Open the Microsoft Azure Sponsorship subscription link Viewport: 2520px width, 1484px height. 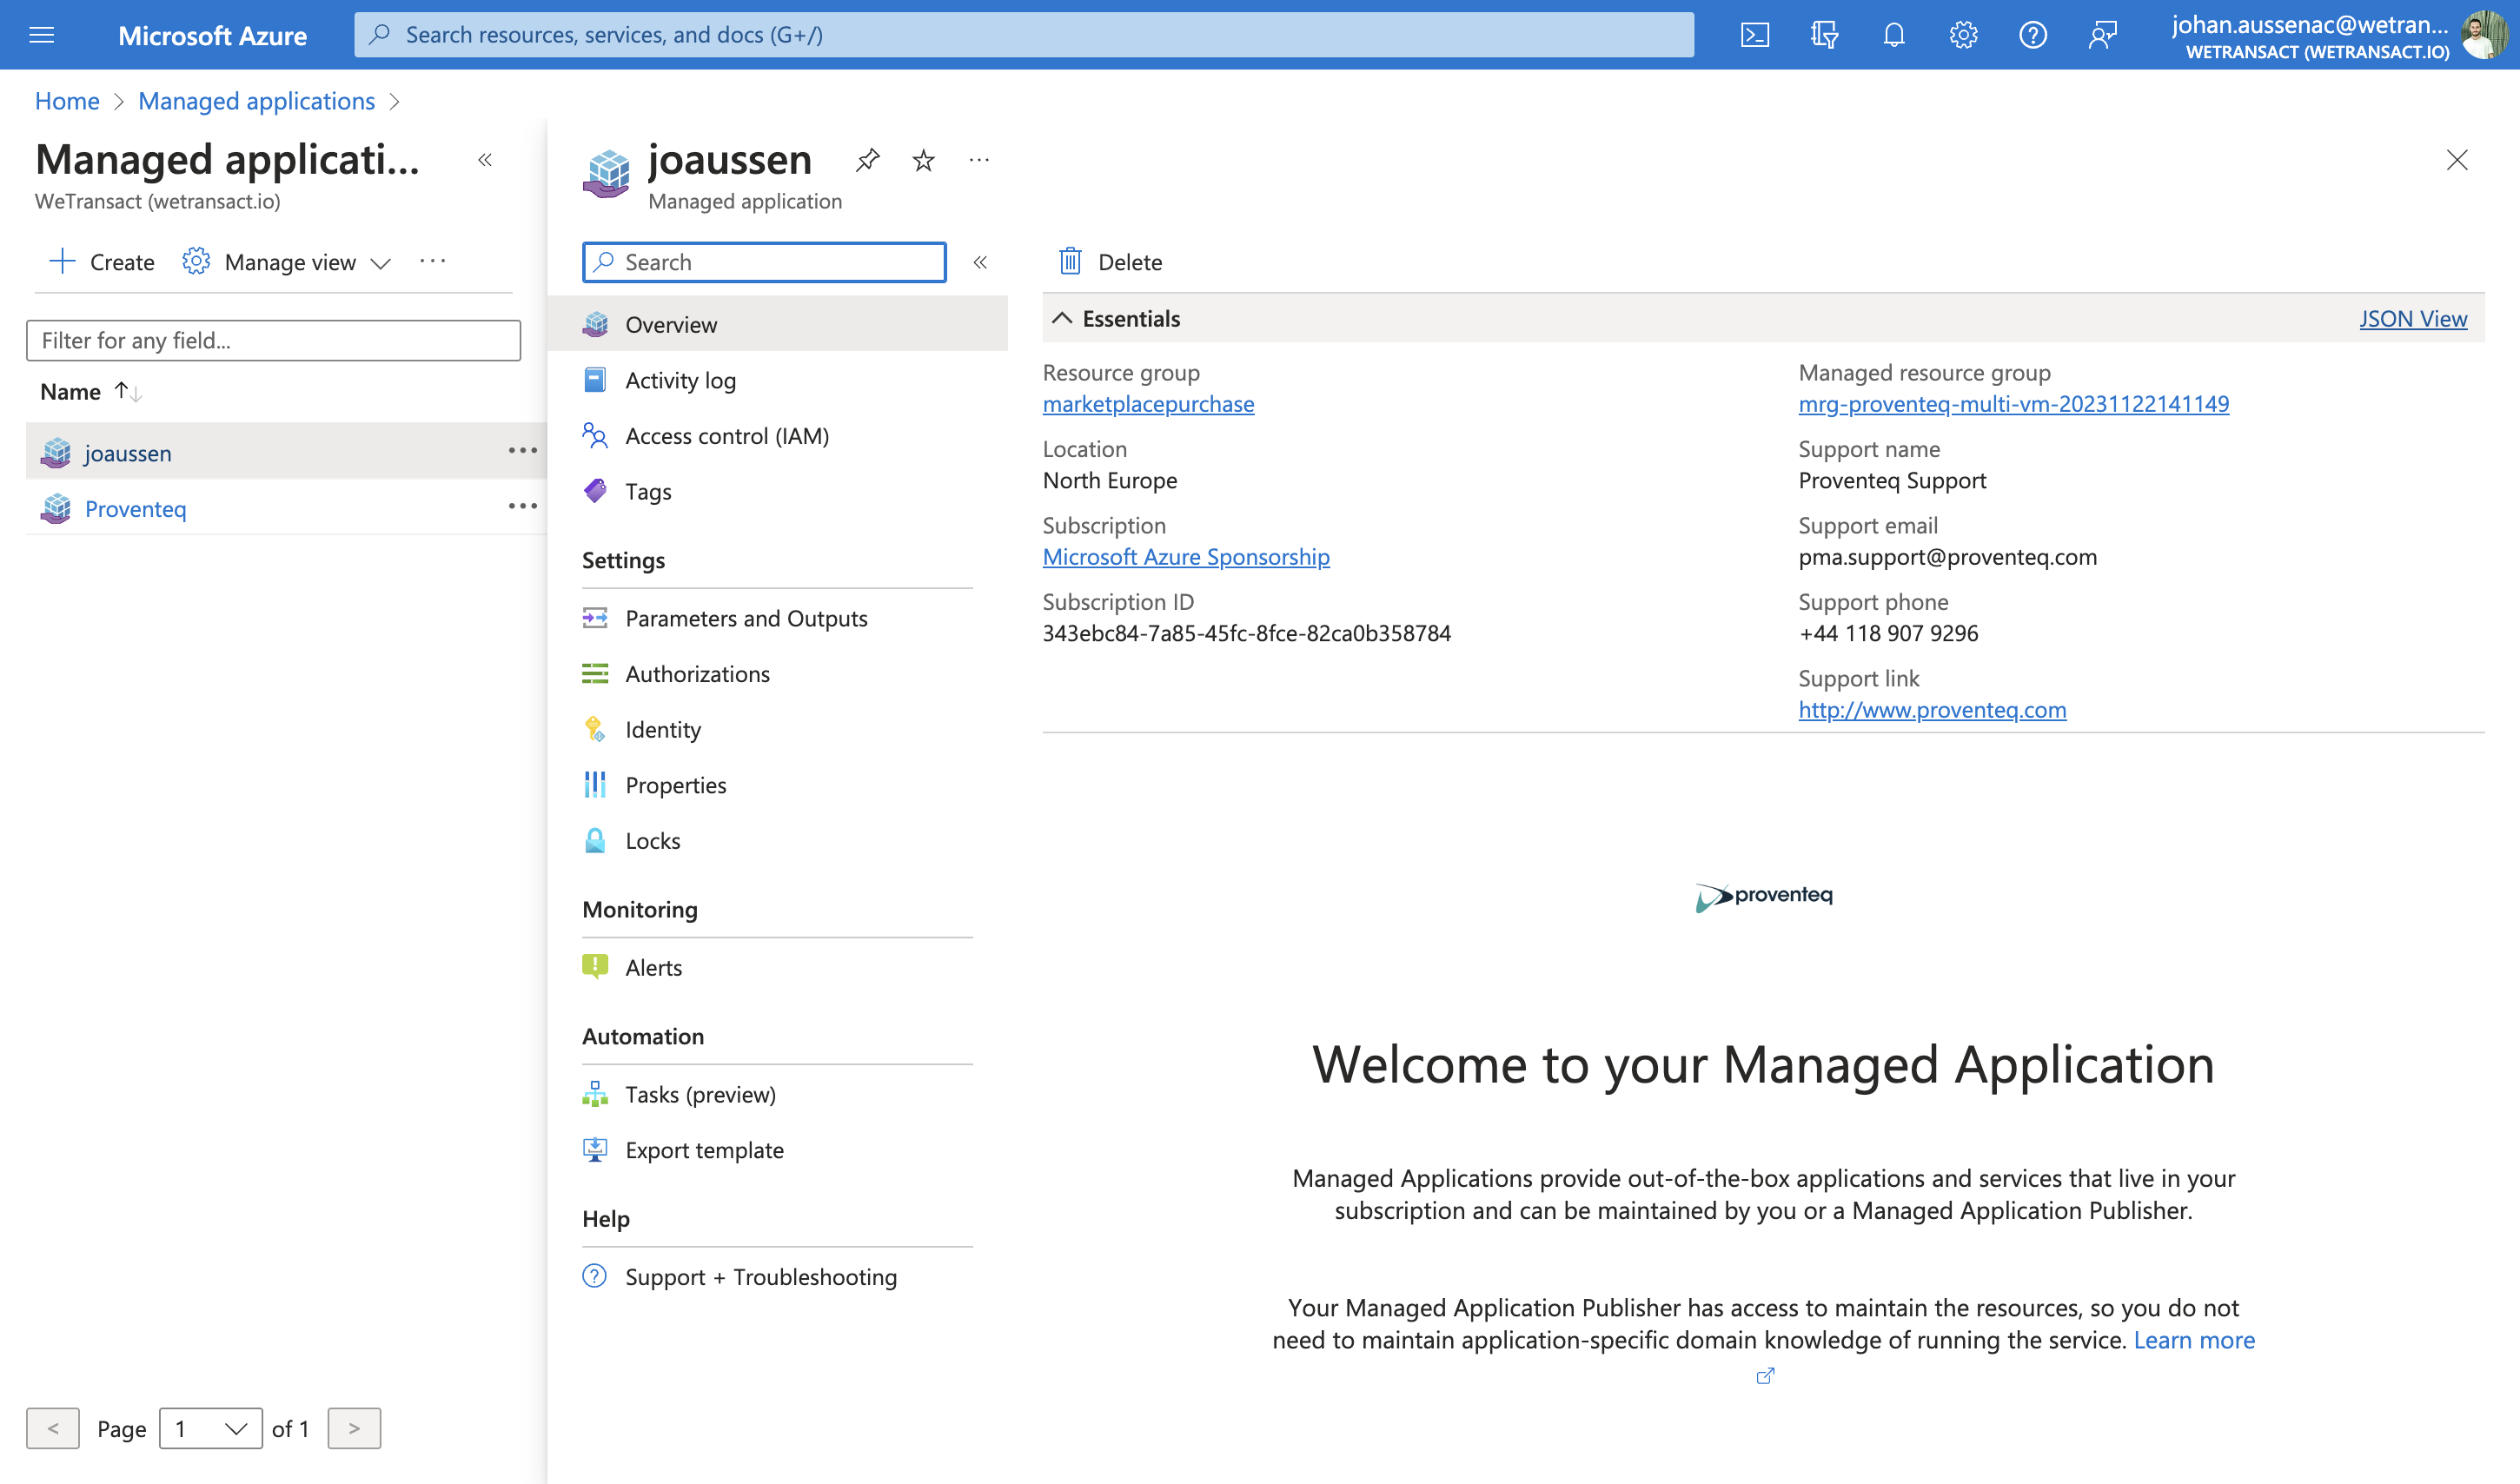tap(1186, 556)
